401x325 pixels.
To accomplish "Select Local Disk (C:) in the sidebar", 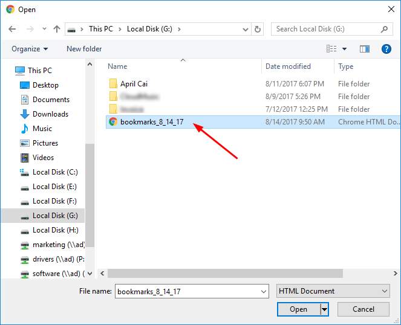I will 55,172.
